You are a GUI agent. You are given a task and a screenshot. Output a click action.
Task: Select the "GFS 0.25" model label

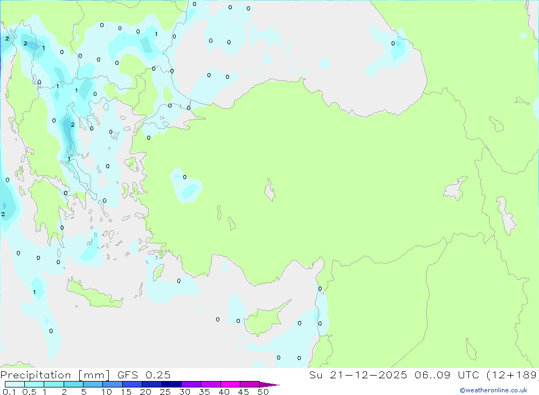(144, 375)
